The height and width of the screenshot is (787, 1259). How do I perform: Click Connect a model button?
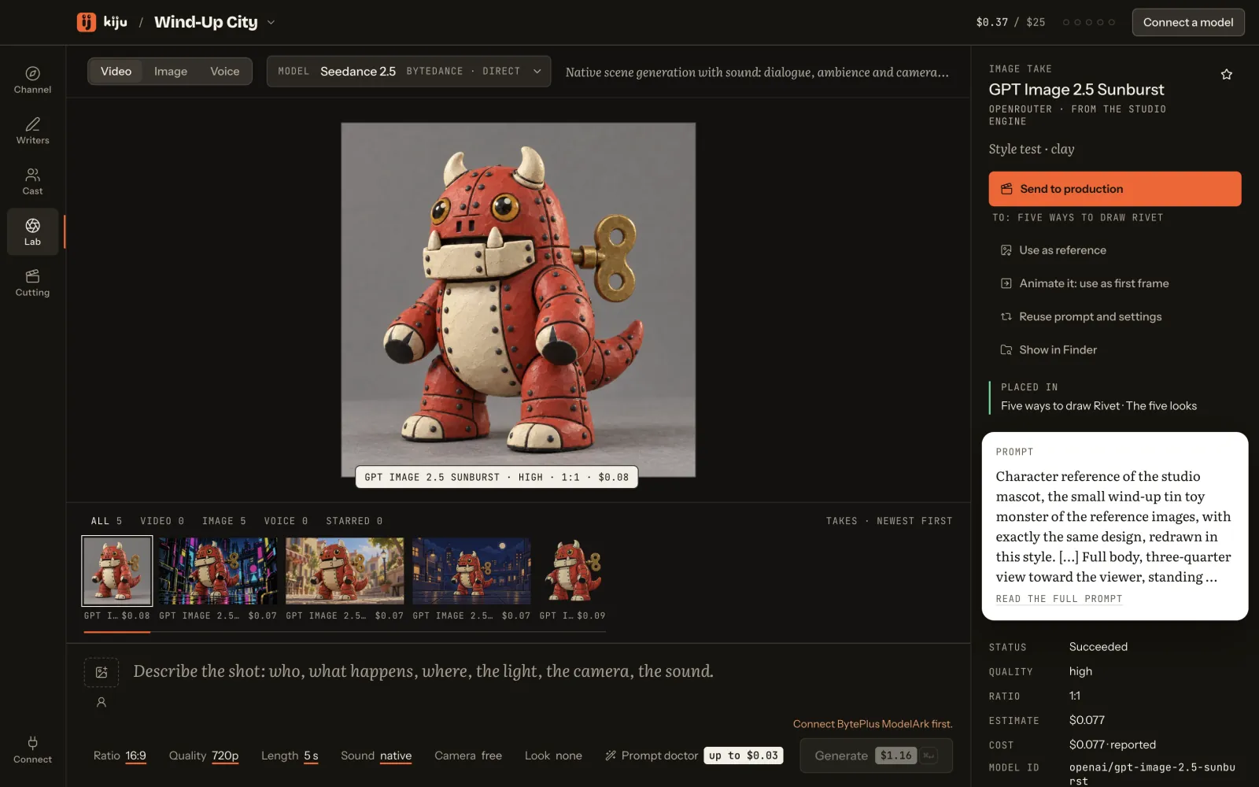[x=1188, y=22]
